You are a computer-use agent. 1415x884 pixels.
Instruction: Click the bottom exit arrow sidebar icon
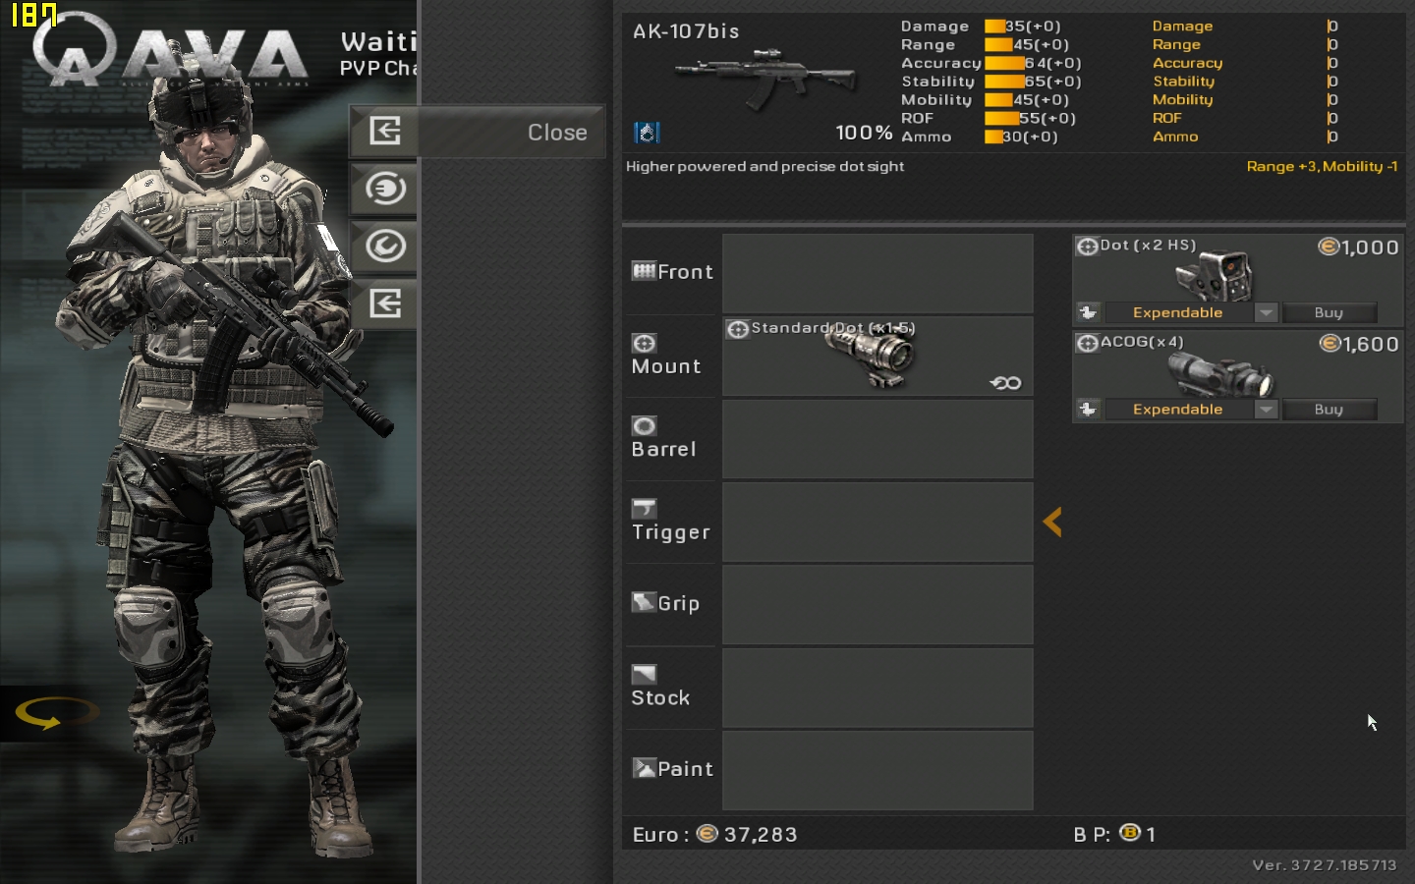click(385, 304)
